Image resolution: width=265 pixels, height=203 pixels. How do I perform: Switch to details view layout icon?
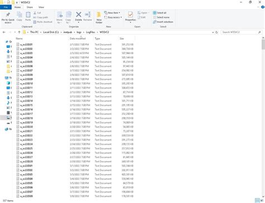pos(257,200)
